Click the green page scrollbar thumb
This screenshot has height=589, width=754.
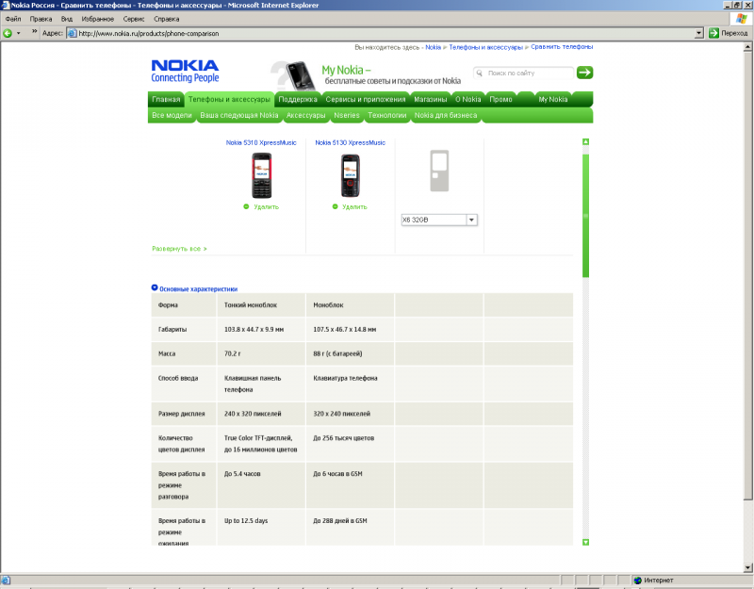(x=585, y=215)
